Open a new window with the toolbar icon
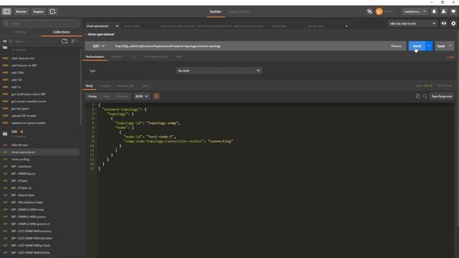The image size is (459, 258). (x=52, y=11)
